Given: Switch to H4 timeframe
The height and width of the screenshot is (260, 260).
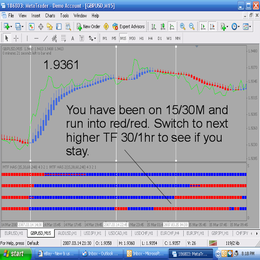Looking at the screenshot, I should 150,38.
